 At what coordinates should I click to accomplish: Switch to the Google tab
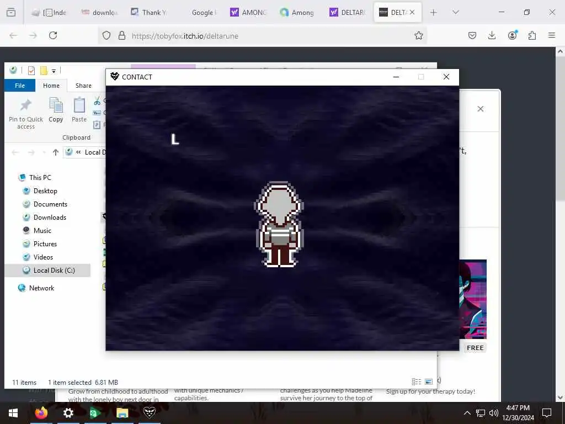coord(199,13)
